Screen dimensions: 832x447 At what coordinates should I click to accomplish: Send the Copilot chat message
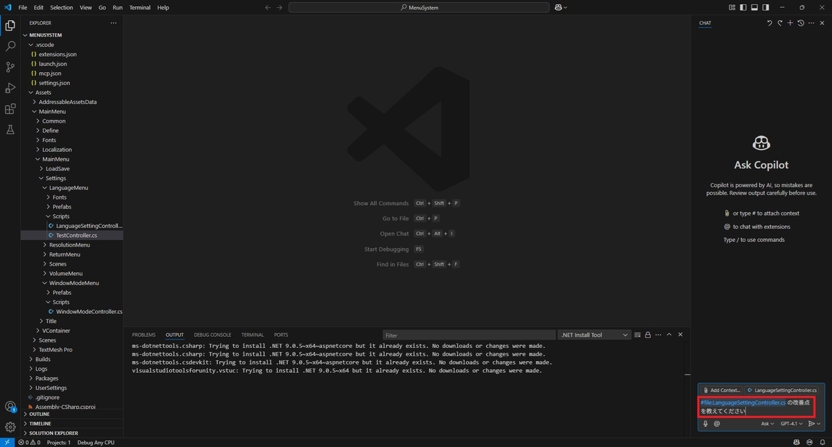coord(811,423)
